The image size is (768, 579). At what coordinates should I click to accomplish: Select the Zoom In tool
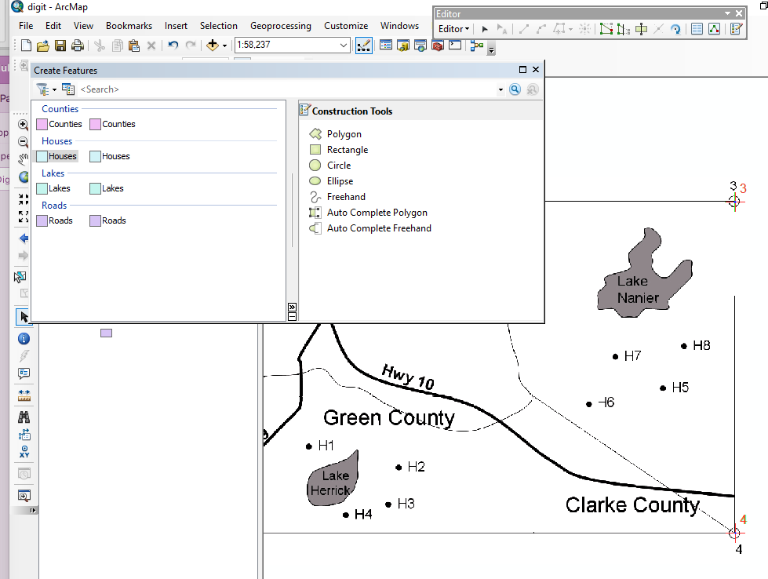click(24, 125)
